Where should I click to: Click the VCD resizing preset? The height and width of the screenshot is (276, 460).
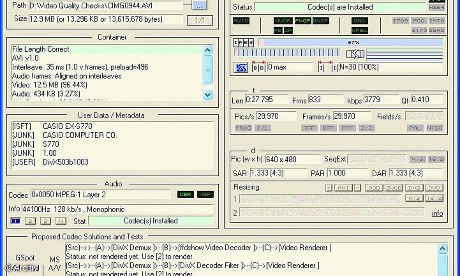pyautogui.click(x=373, y=188)
